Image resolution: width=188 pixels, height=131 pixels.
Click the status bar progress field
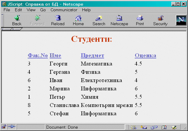click(x=31, y=127)
